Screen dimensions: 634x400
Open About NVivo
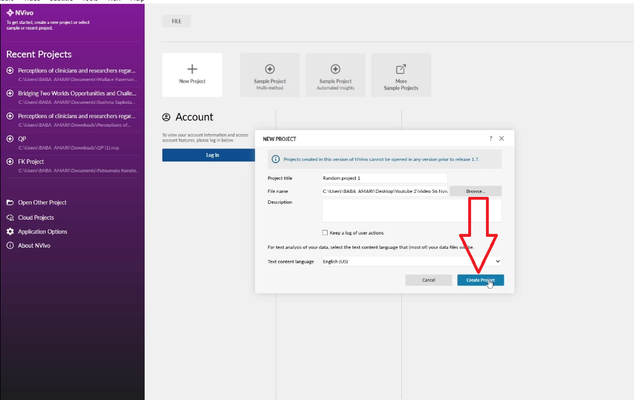(x=34, y=245)
